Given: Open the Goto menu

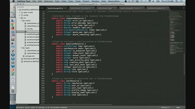Looking at the screenshot, I should point(71,1).
